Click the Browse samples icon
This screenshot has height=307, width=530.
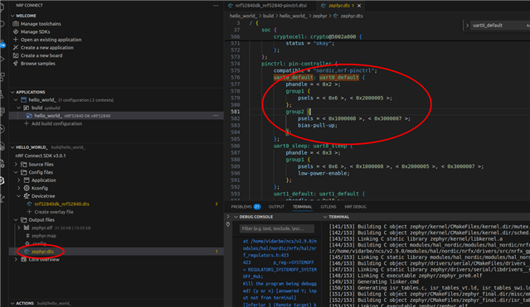[x=16, y=64]
